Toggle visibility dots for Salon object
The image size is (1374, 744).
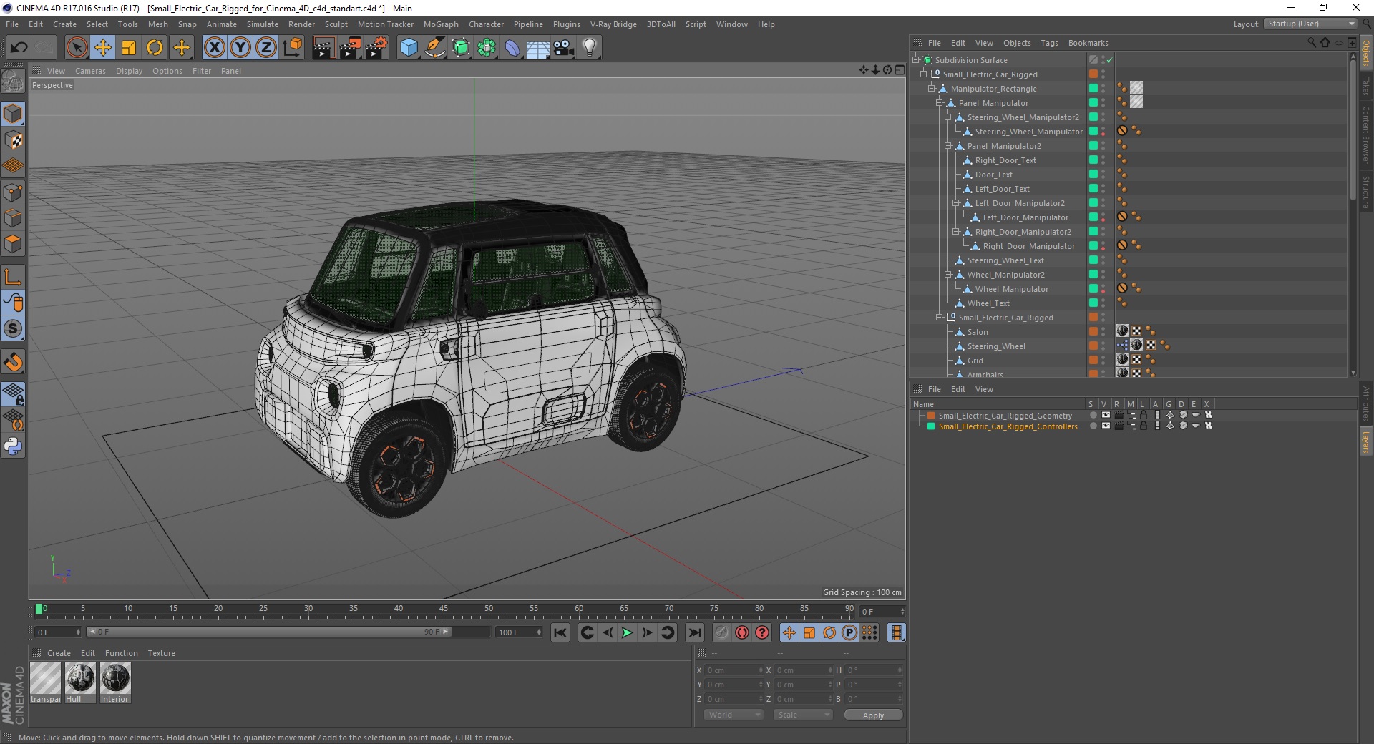tap(1103, 332)
